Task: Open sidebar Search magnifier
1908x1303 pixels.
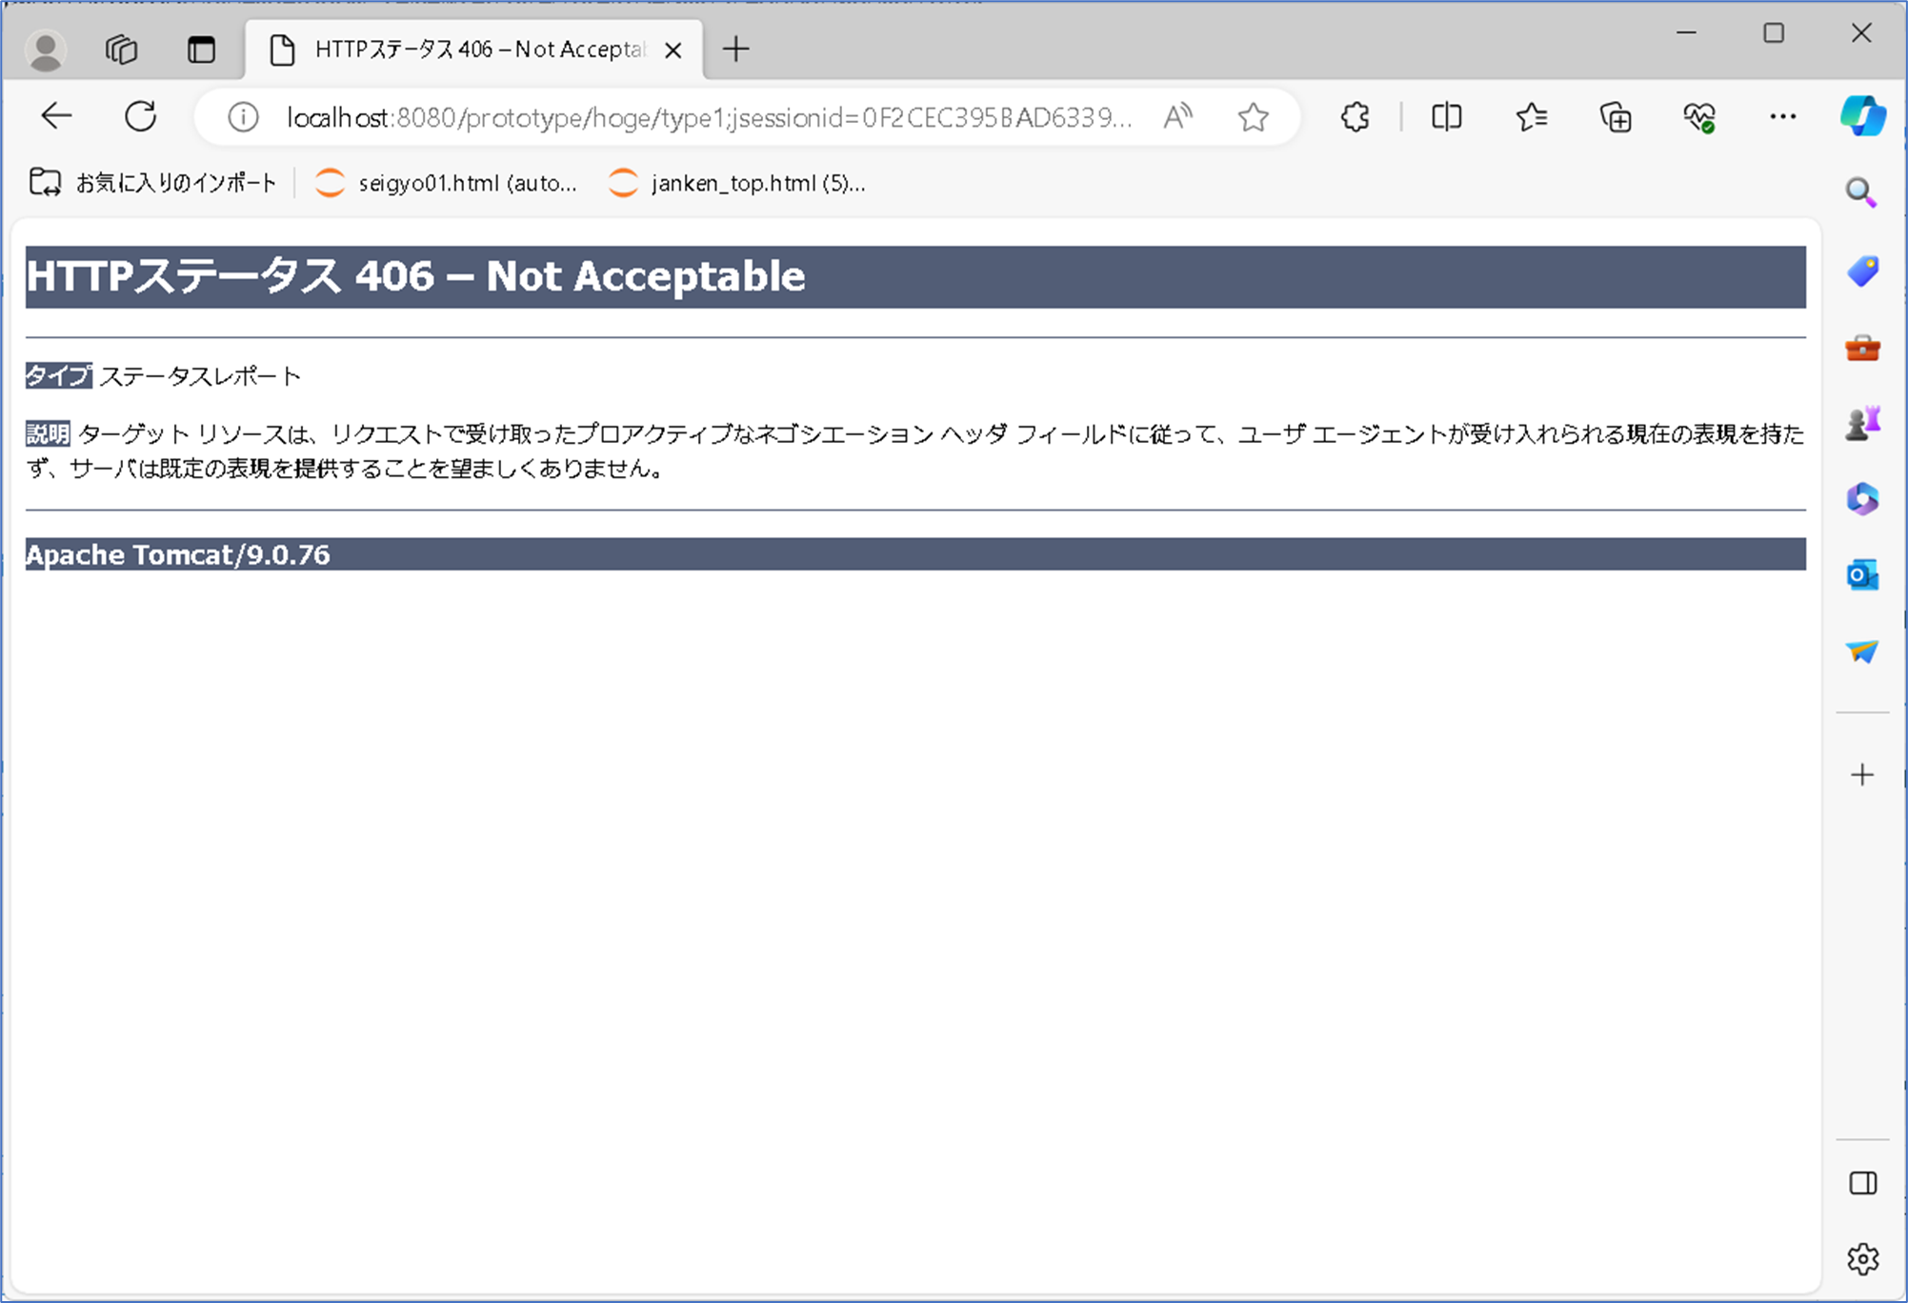Action: pyautogui.click(x=1861, y=193)
